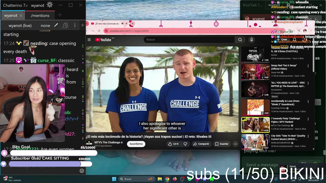Open MTV's The Challenge channel avatar
The height and width of the screenshot is (183, 326).
(89, 144)
